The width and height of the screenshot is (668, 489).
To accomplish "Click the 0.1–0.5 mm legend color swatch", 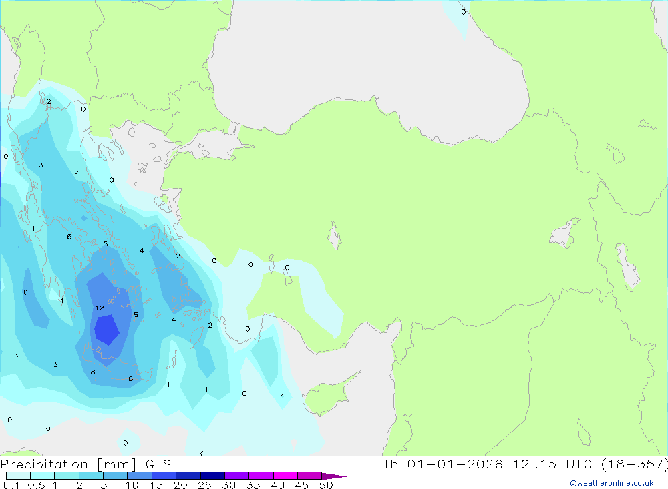I will [x=18, y=476].
